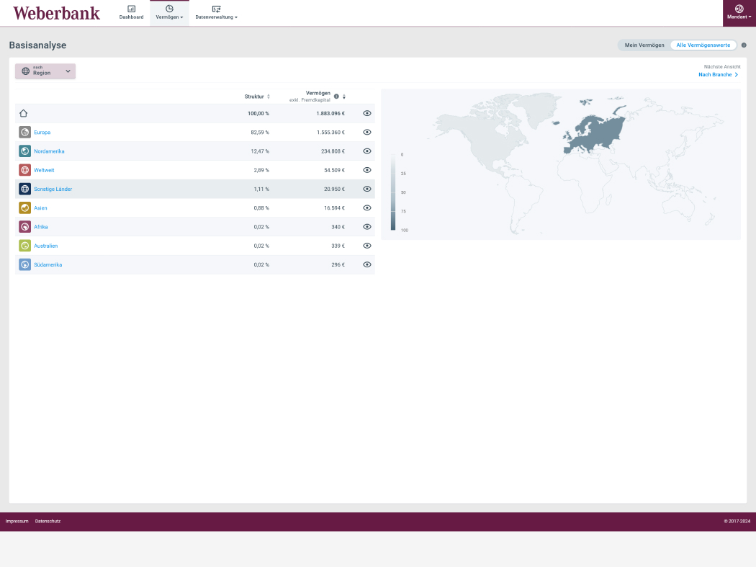The height and width of the screenshot is (567, 756).
Task: Click the Asien region icon
Action: click(24, 208)
